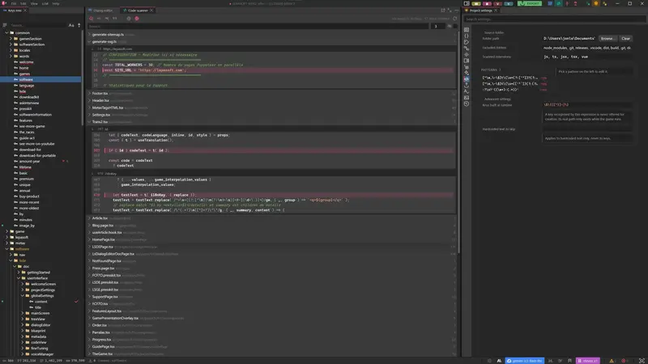Viewport: 648px width, 364px height.
Task: Toggle the Aa case-sensitive search option
Action: [x=71, y=25]
